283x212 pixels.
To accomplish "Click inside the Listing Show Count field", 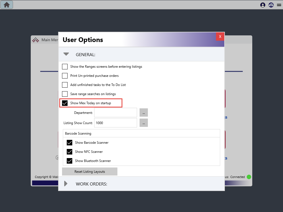I will [x=115, y=123].
